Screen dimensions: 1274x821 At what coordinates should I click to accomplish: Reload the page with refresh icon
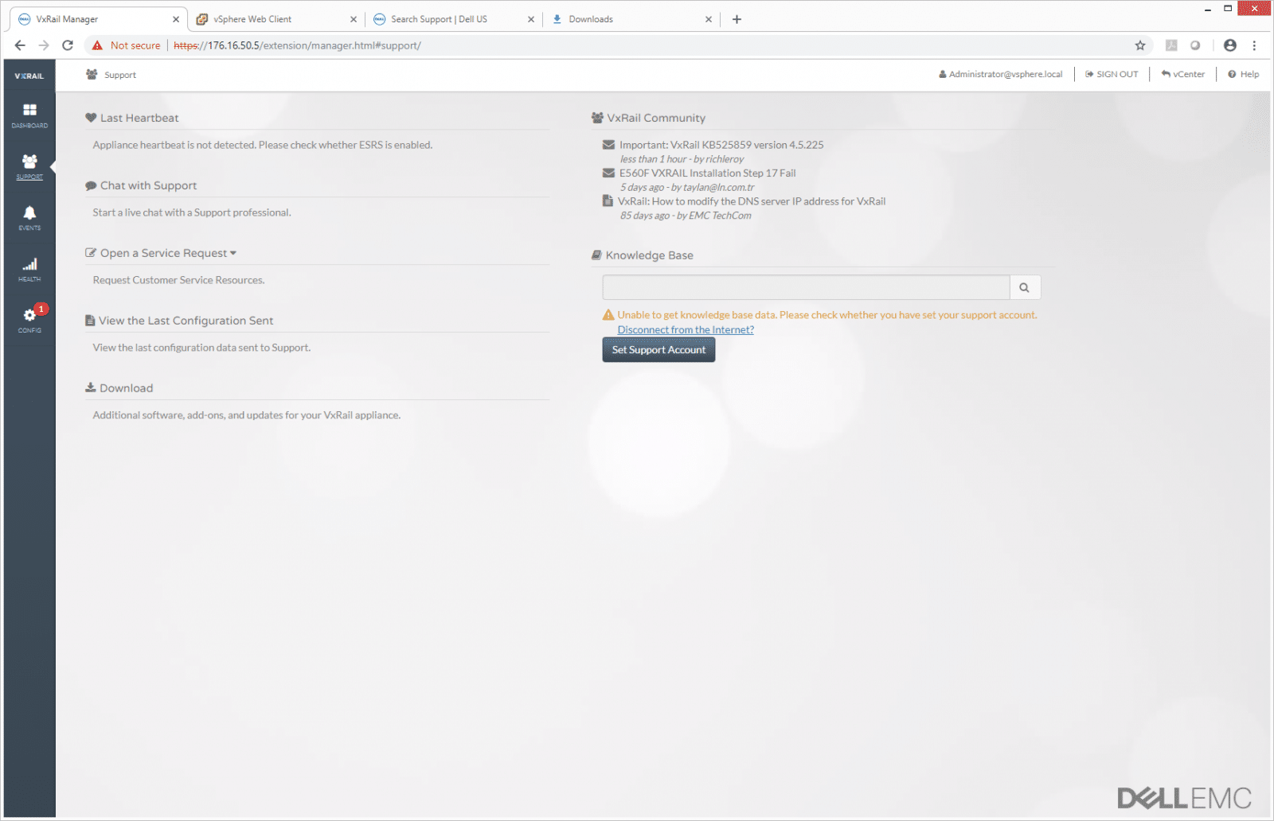tap(68, 45)
